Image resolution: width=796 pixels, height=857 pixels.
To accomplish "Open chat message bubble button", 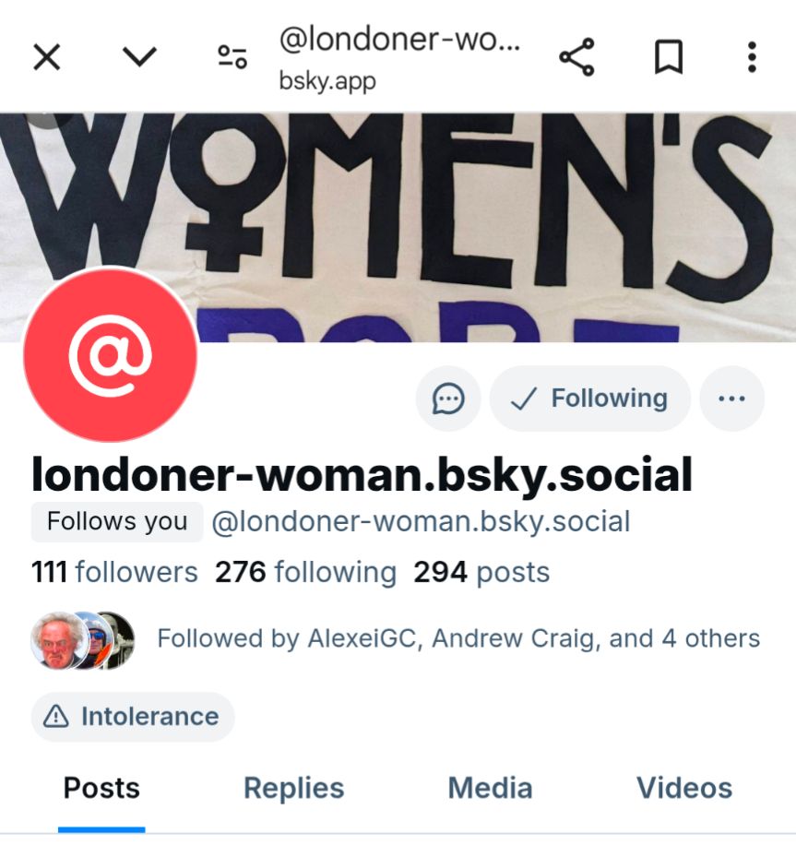I will 448,399.
